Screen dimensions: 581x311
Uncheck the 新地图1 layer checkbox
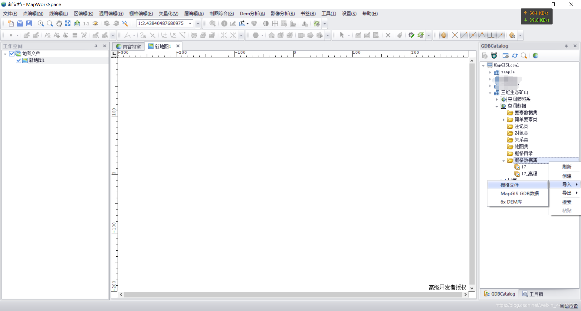click(18, 60)
